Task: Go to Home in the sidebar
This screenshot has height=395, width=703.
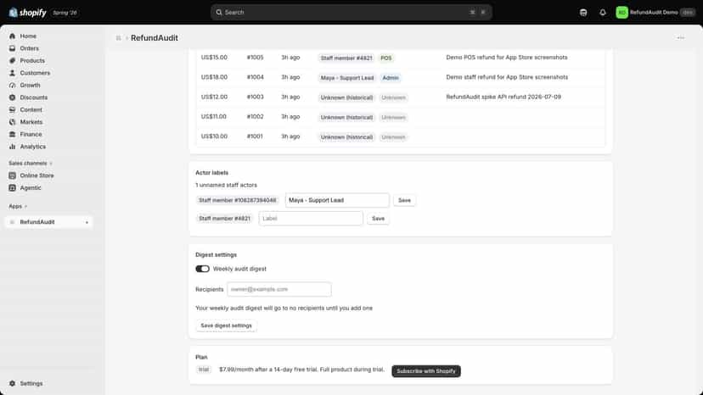Action: [28, 36]
